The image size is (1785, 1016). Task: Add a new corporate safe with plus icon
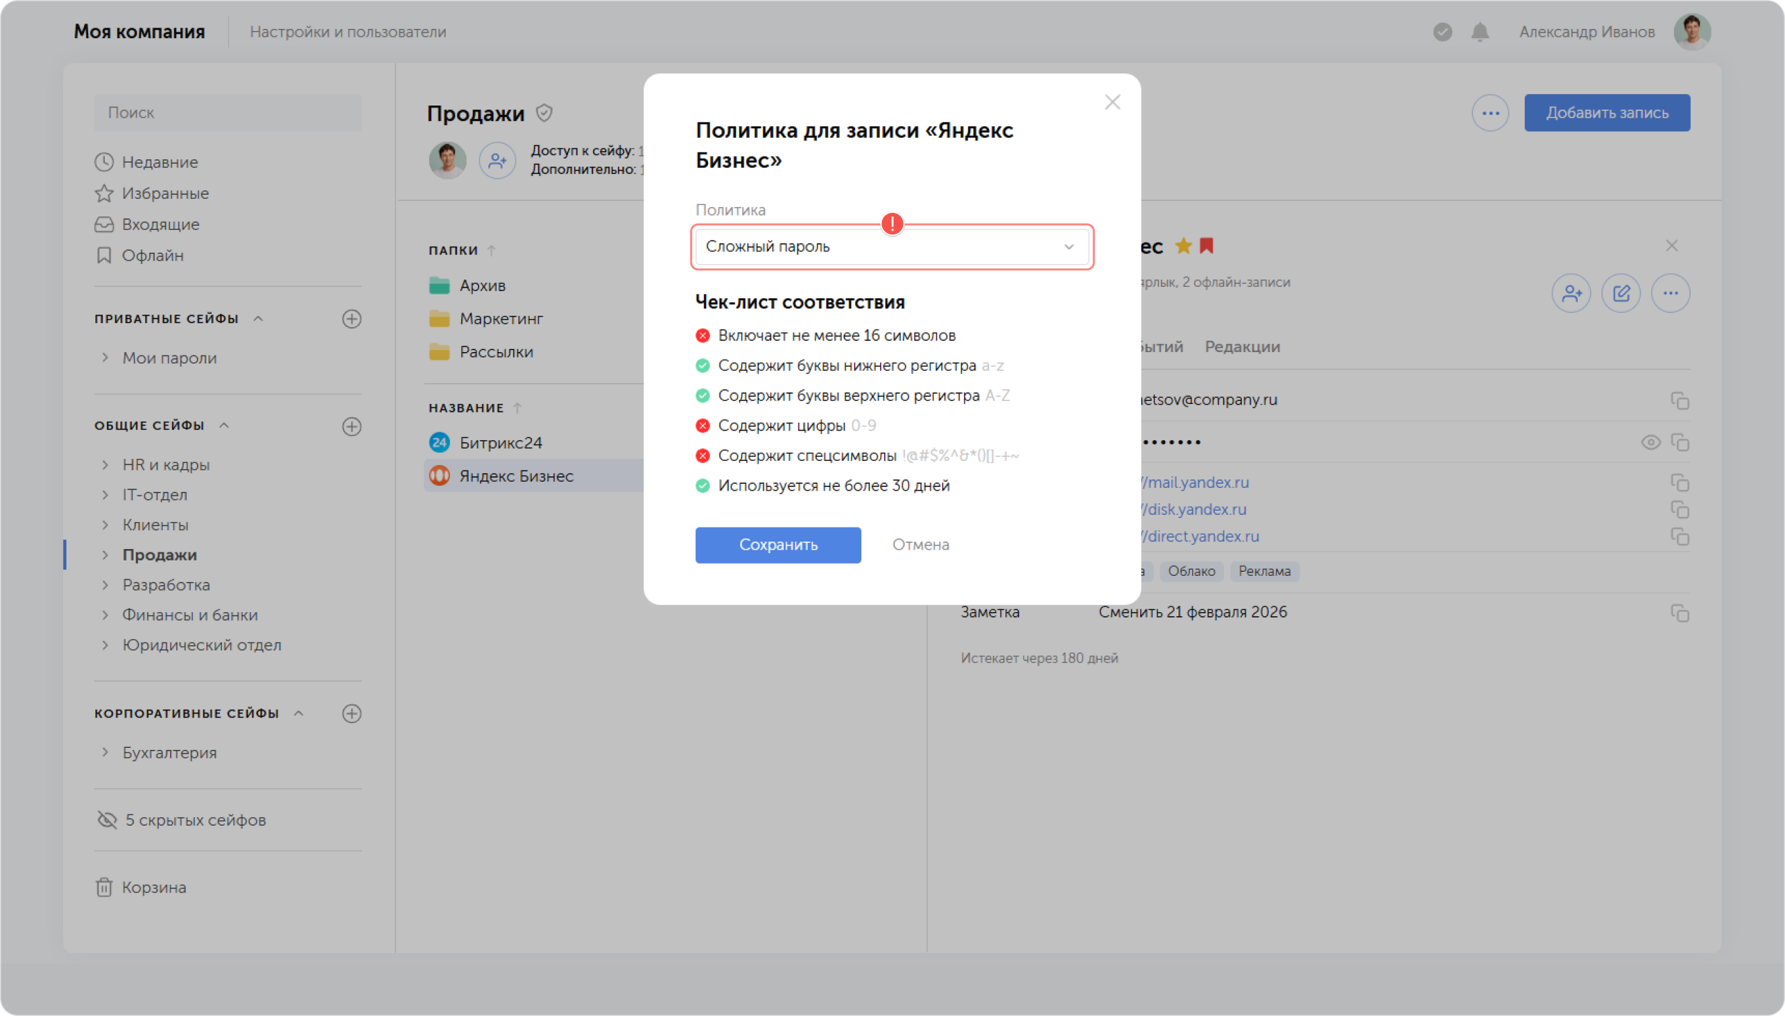pos(351,713)
